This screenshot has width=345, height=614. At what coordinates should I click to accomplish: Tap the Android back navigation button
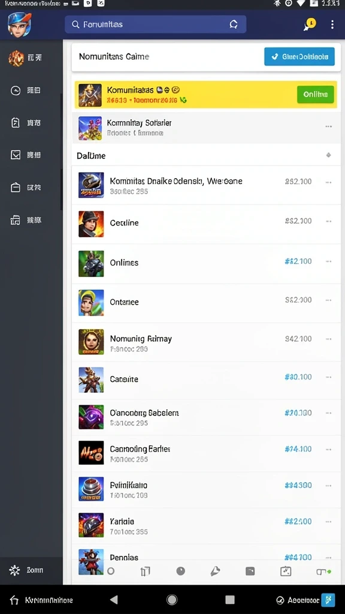pos(114,600)
